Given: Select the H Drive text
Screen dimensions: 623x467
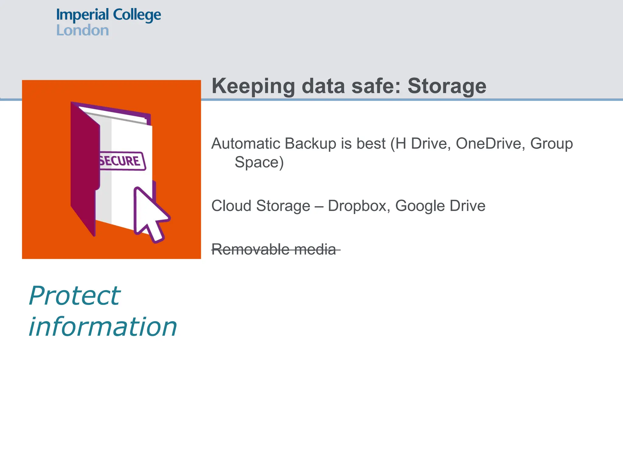Looking at the screenshot, I should pos(423,144).
